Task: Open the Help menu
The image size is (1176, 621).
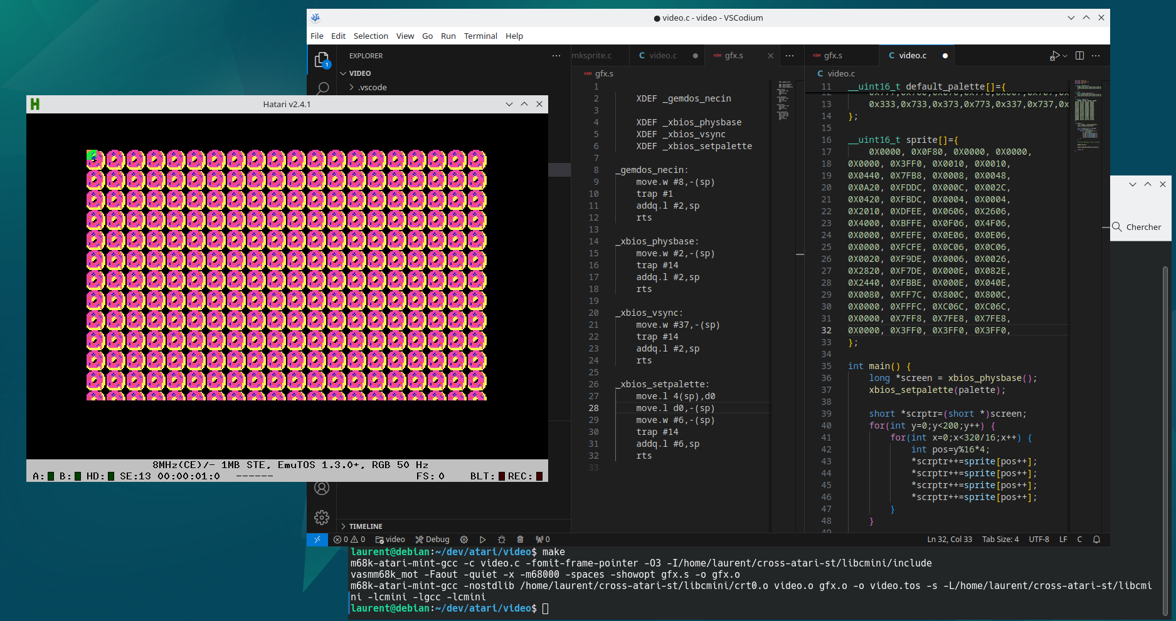Action: click(514, 36)
